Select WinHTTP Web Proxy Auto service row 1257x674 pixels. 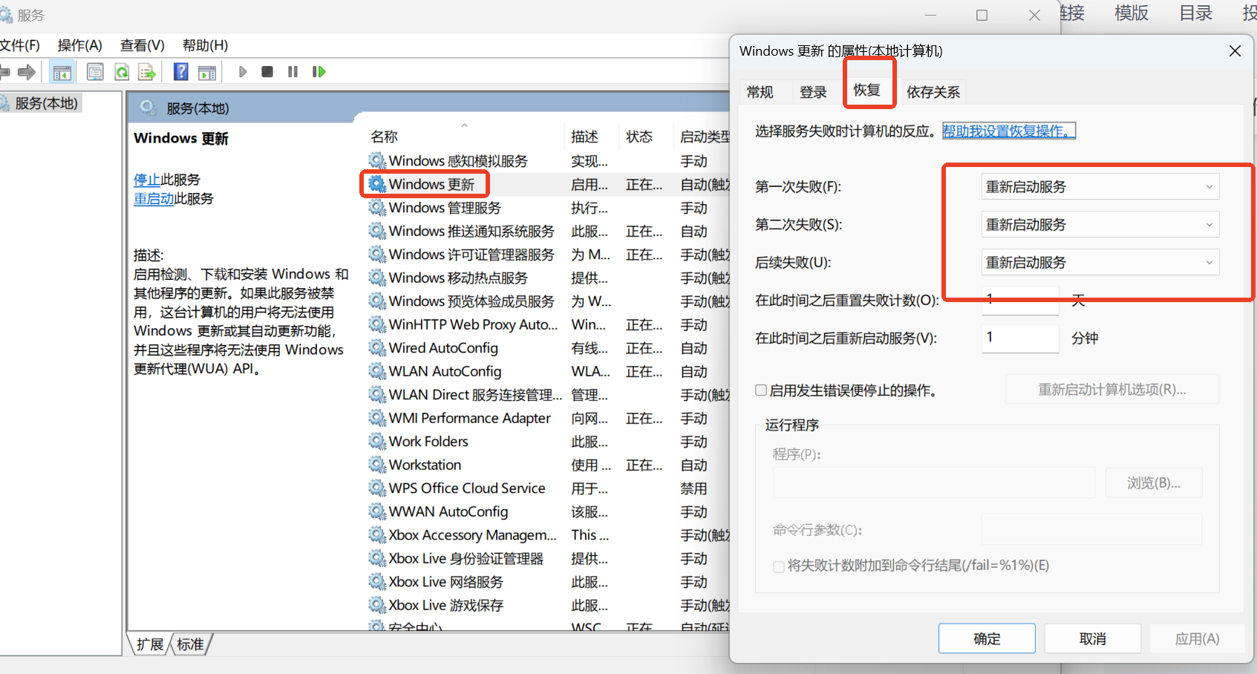(x=549, y=324)
